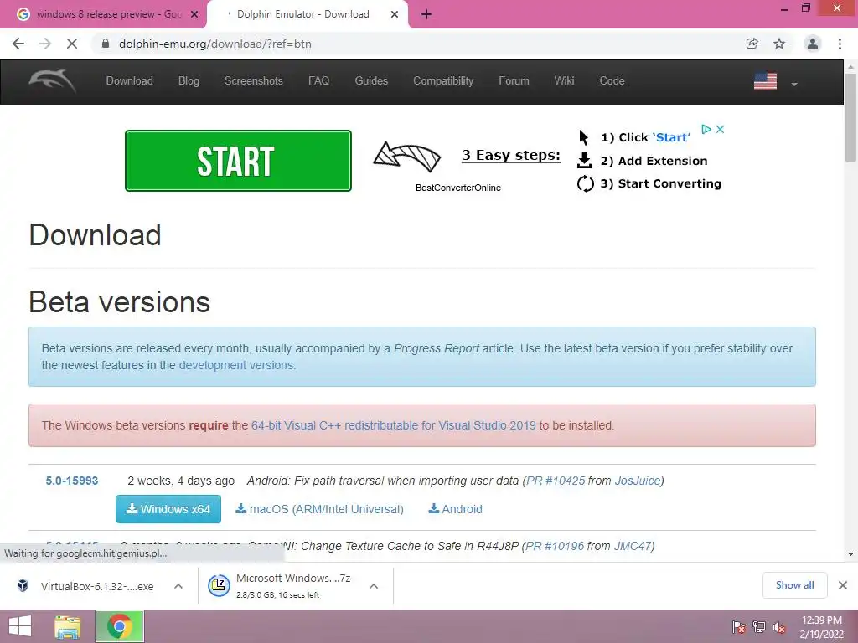Screen dimensions: 858x643
Task: Go back with the browser back arrow
Action: 18,44
